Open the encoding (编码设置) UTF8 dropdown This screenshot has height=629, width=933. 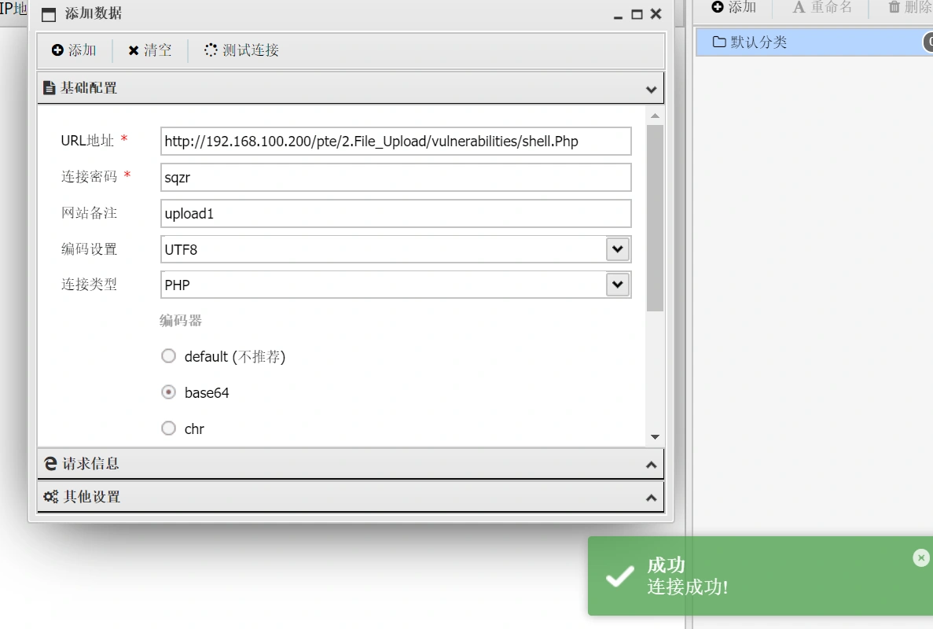point(618,249)
